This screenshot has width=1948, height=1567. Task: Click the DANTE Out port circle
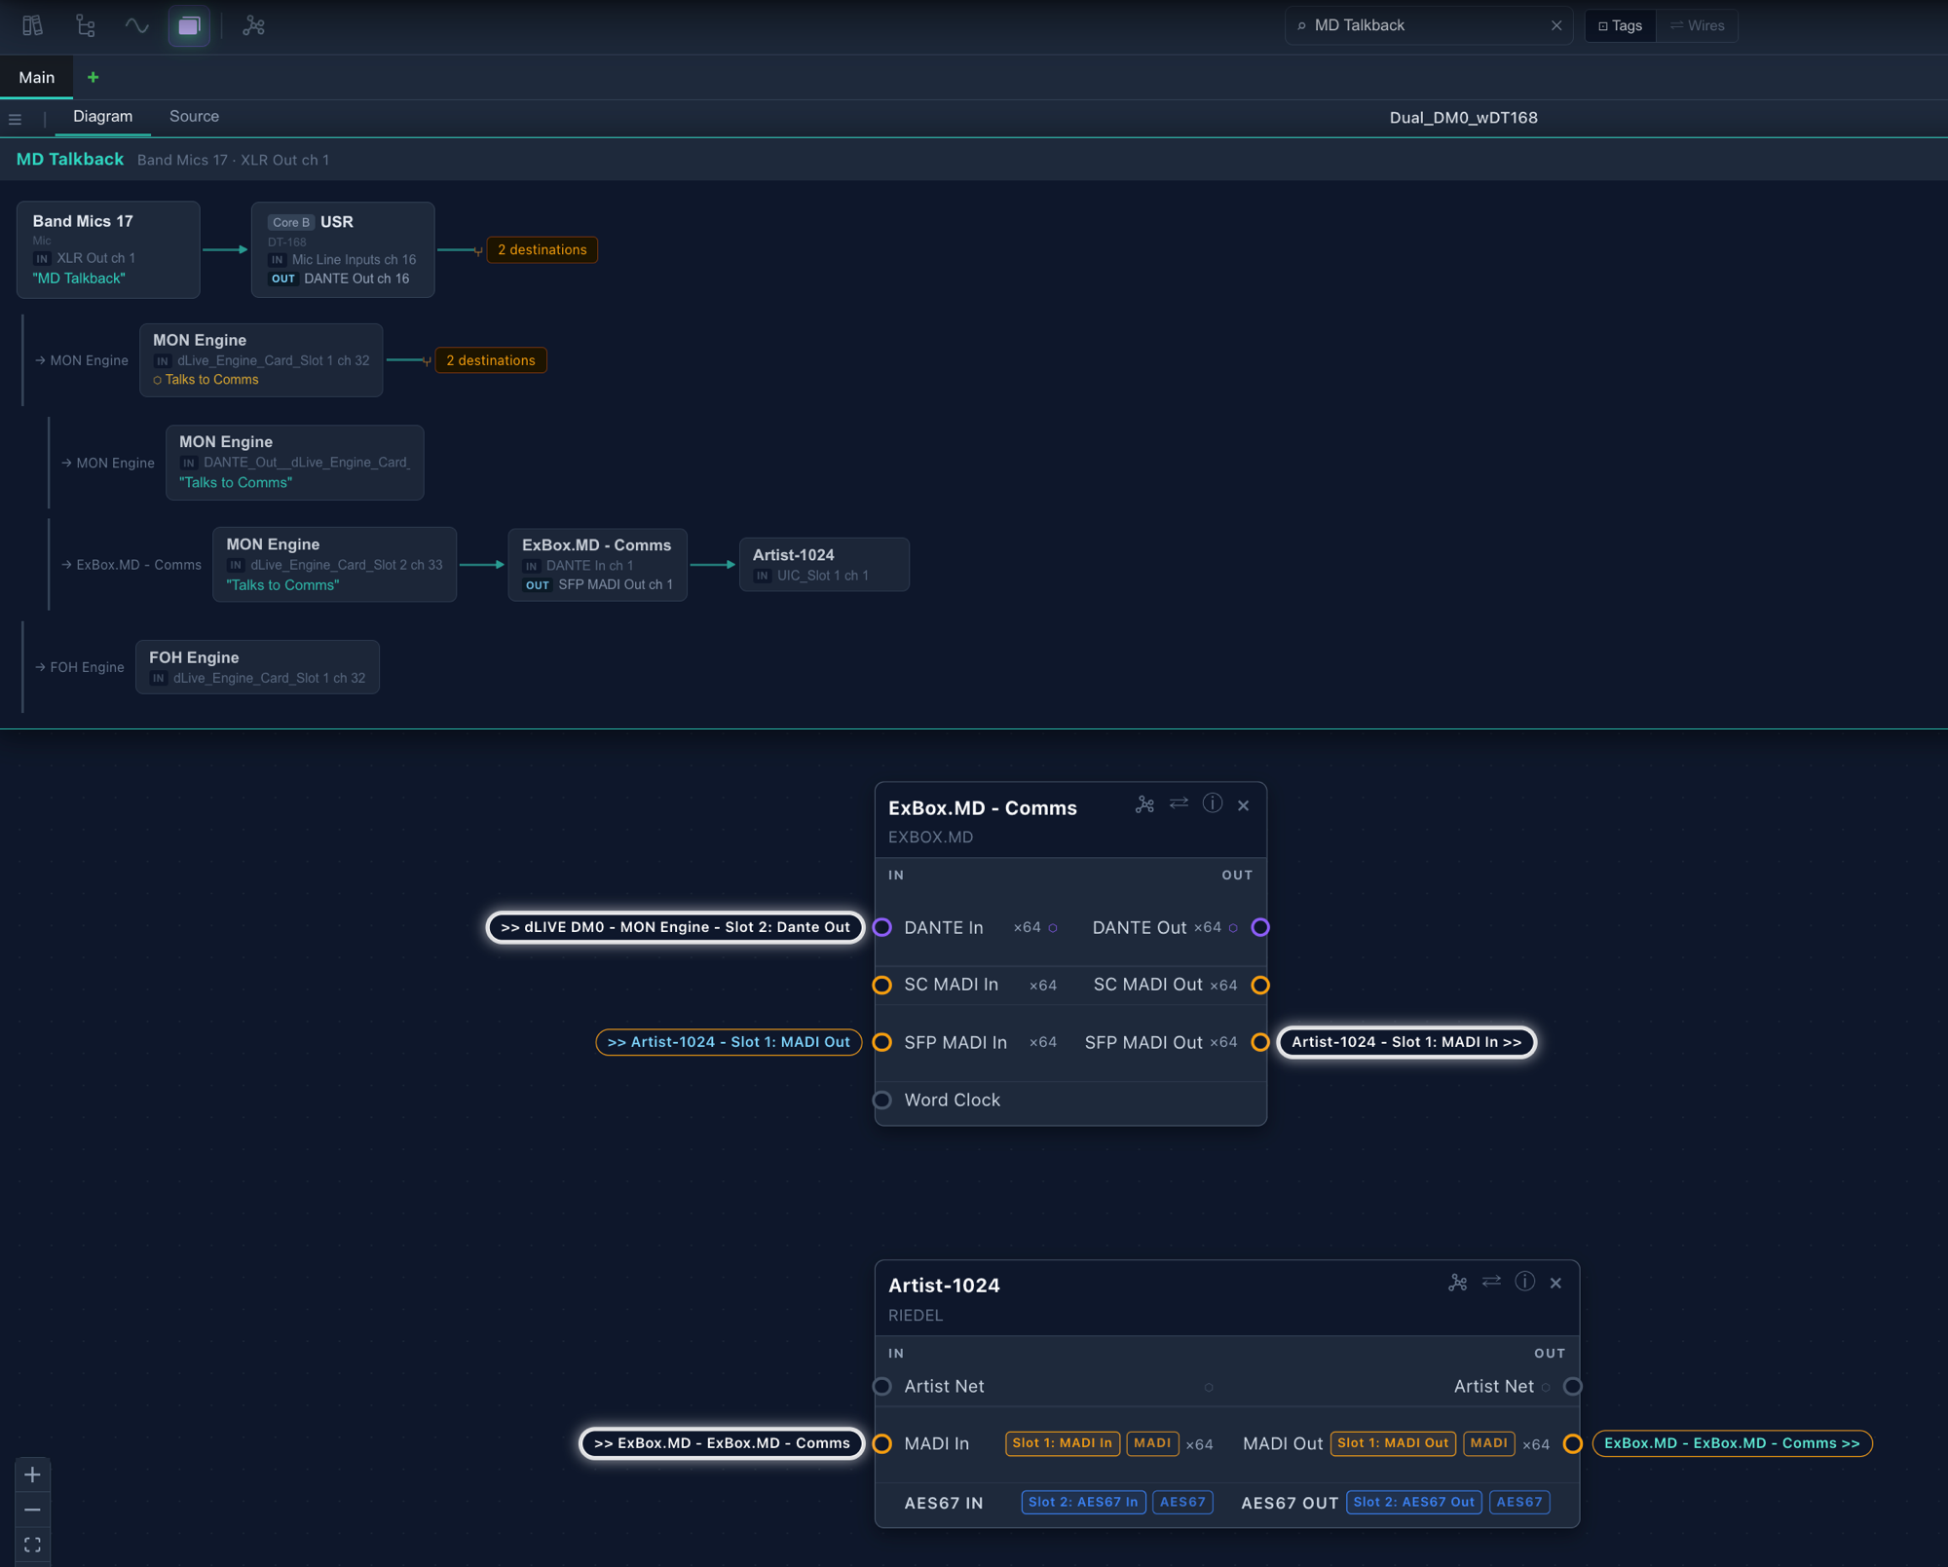coord(1260,927)
